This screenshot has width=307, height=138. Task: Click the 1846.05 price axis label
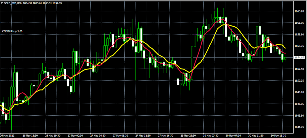pyautogui.click(x=299, y=104)
